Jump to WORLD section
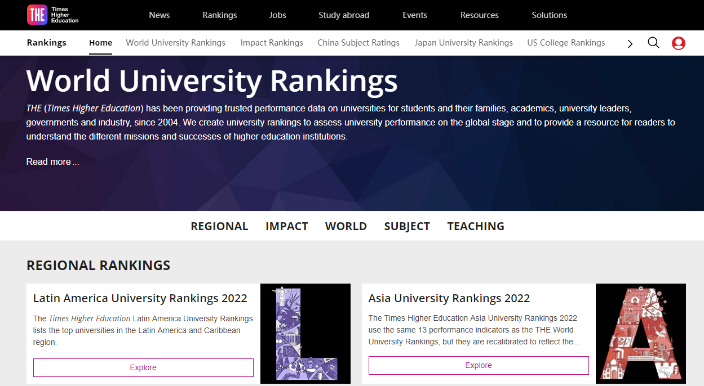 tap(346, 226)
